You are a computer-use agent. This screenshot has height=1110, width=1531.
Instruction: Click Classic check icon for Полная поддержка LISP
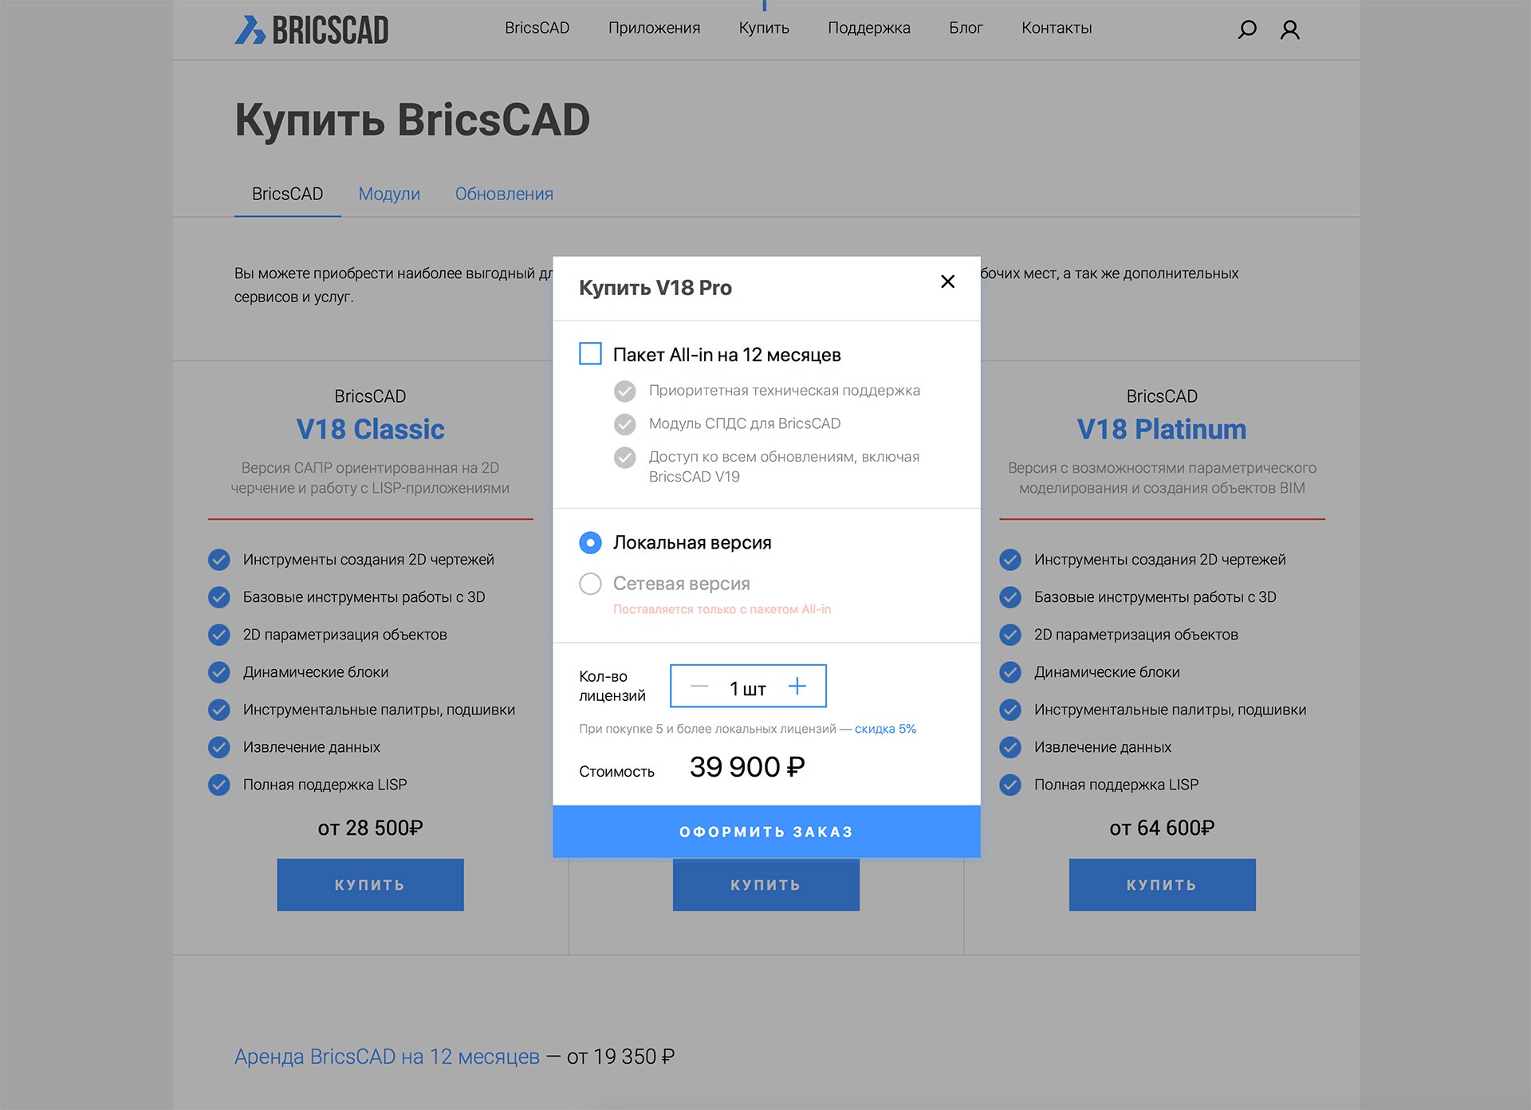pos(219,785)
